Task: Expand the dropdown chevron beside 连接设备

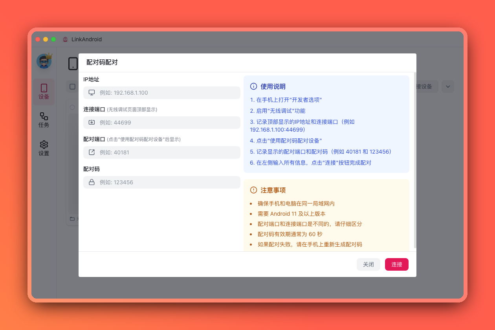Action: pyautogui.click(x=448, y=86)
